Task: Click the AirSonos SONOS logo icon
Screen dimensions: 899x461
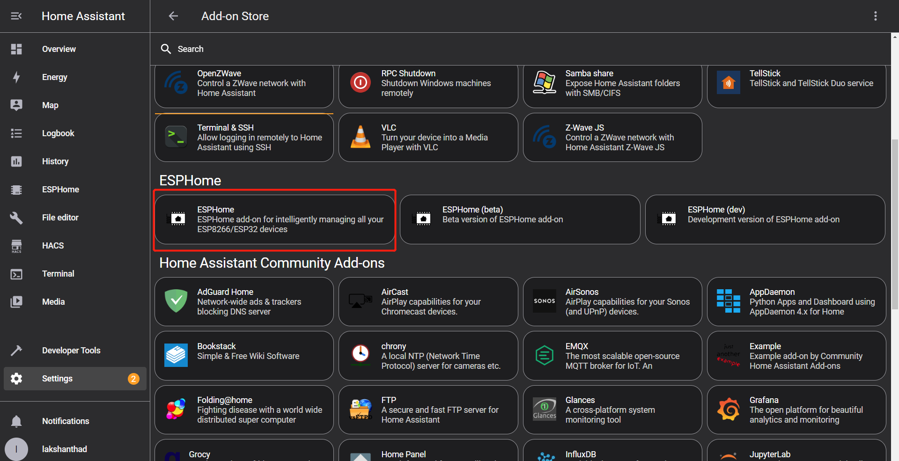Action: pos(545,301)
